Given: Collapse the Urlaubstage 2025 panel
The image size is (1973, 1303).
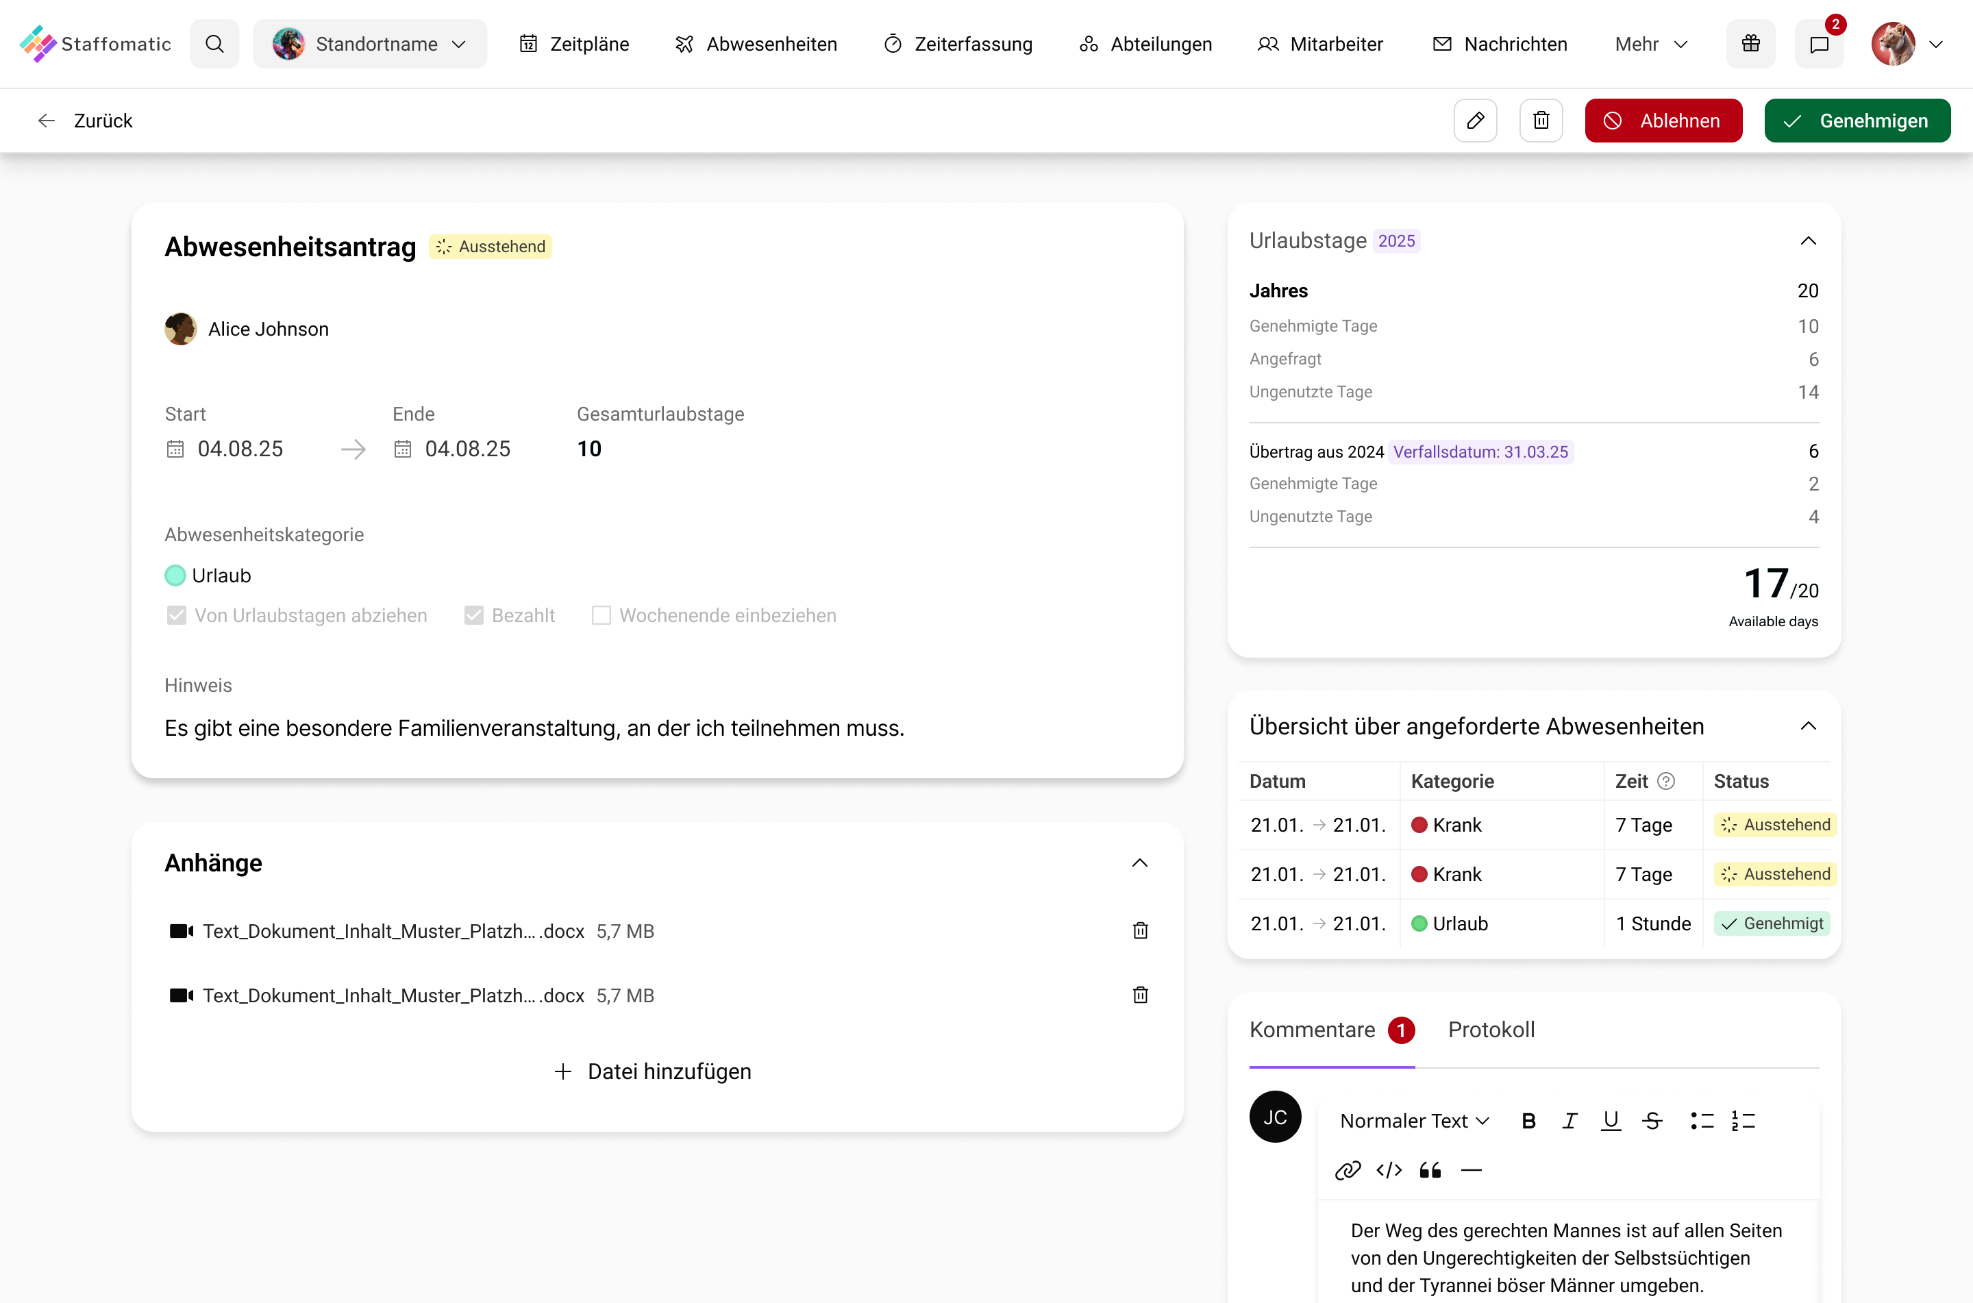Looking at the screenshot, I should coord(1809,241).
